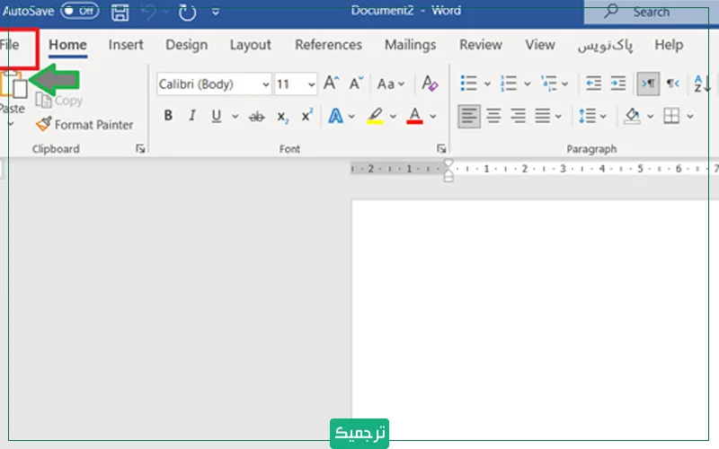
Task: Open the Font dialog launcher
Action: (x=441, y=149)
